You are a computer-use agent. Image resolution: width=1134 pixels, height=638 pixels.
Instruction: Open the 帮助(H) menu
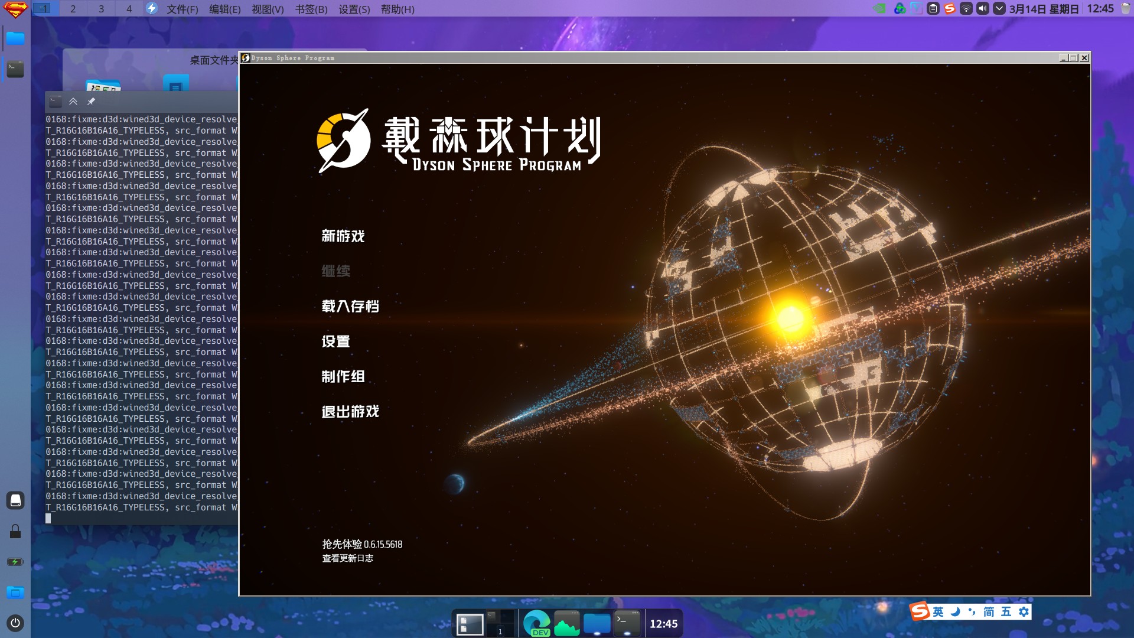[x=397, y=9]
